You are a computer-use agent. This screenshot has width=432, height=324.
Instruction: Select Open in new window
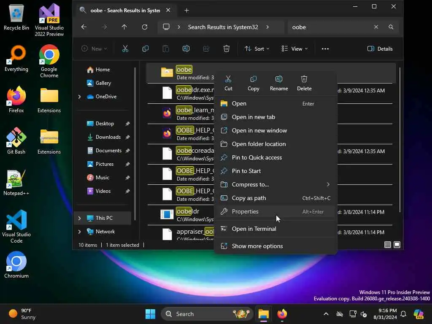click(275, 131)
